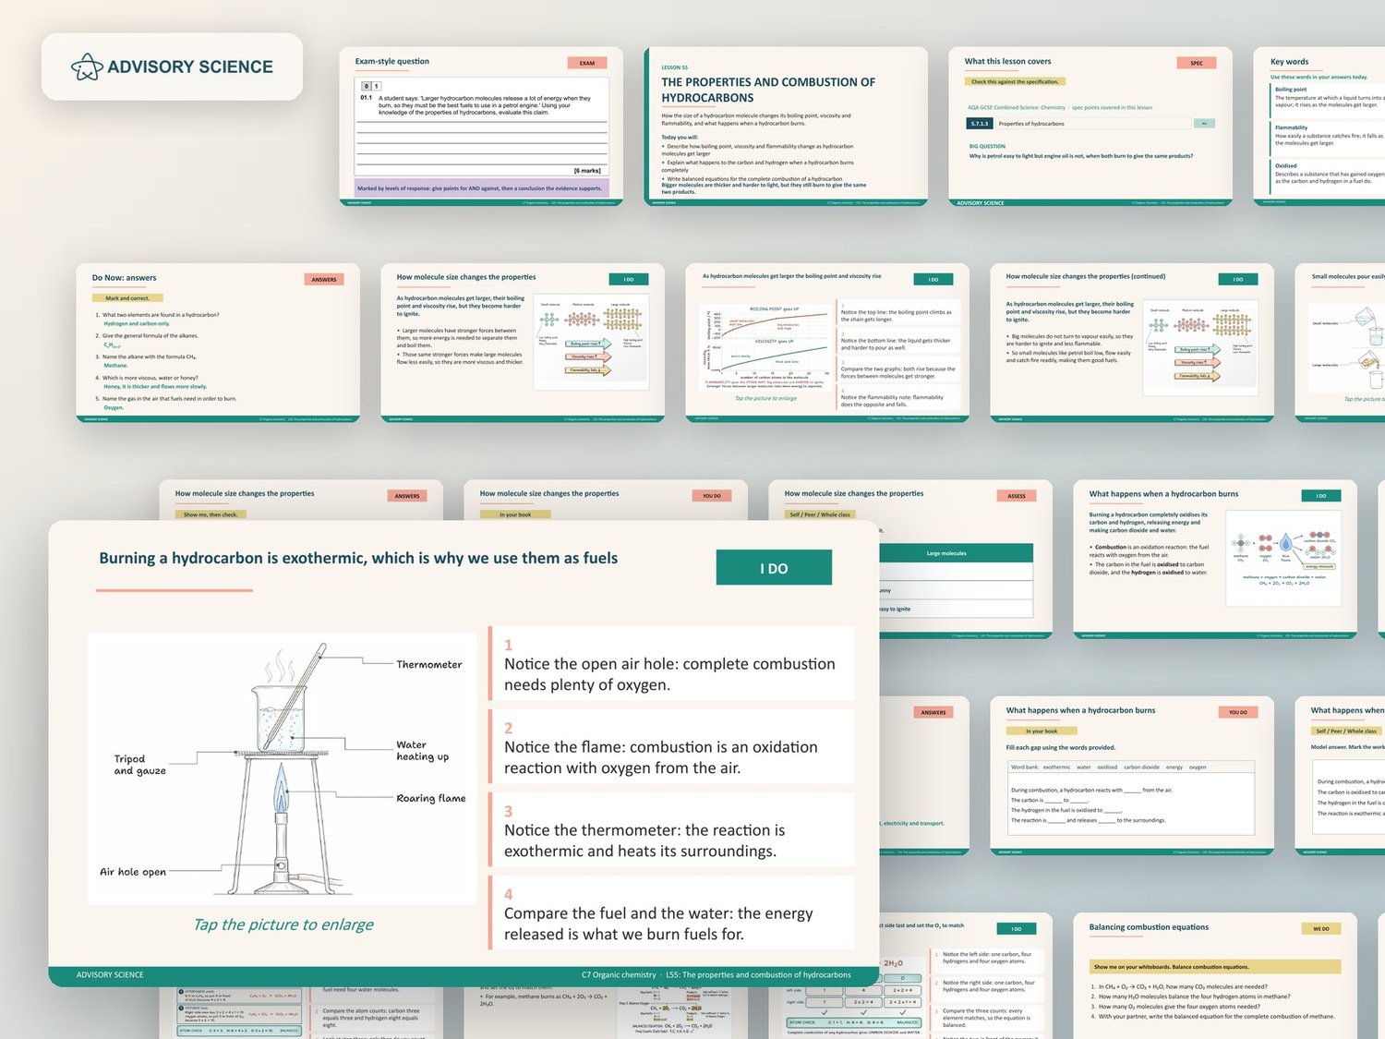Click the Thermometer label in the diagram
This screenshot has height=1039, width=1385.
click(429, 664)
